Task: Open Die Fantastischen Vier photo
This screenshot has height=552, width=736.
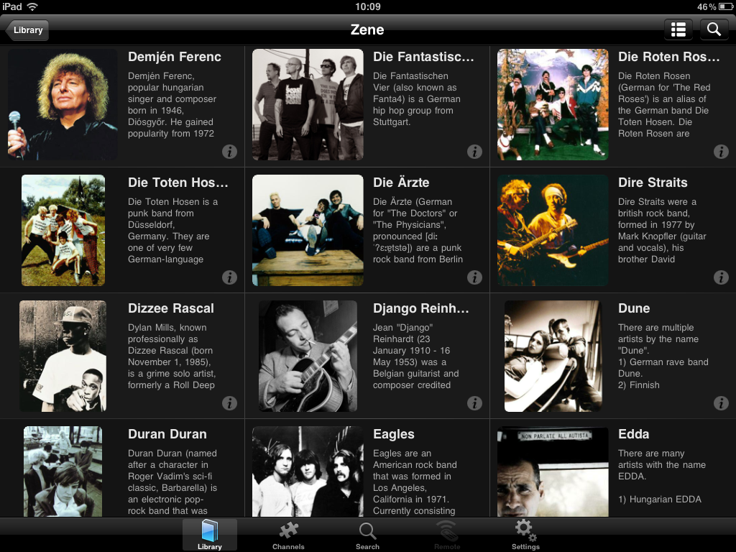Action: (x=308, y=105)
